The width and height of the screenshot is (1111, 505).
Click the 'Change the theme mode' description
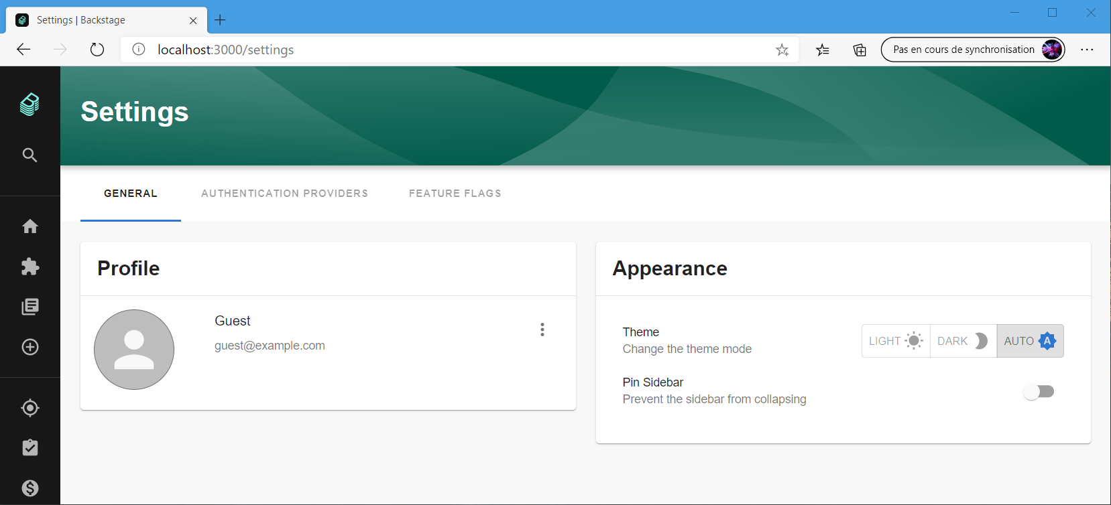(687, 349)
